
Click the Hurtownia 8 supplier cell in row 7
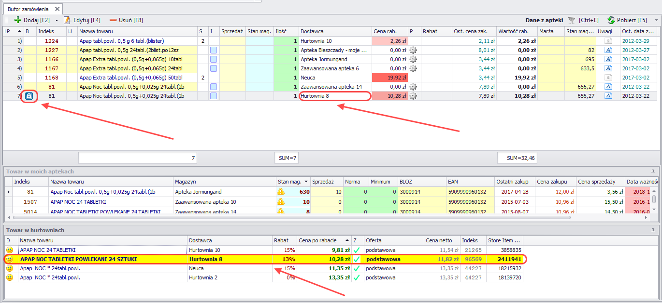334,96
